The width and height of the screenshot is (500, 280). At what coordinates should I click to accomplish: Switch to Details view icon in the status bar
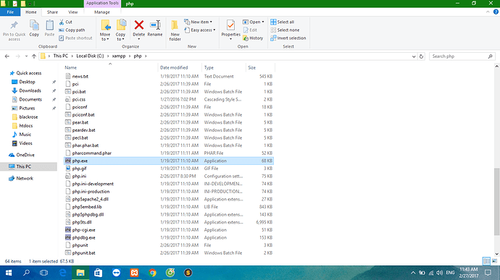486,261
